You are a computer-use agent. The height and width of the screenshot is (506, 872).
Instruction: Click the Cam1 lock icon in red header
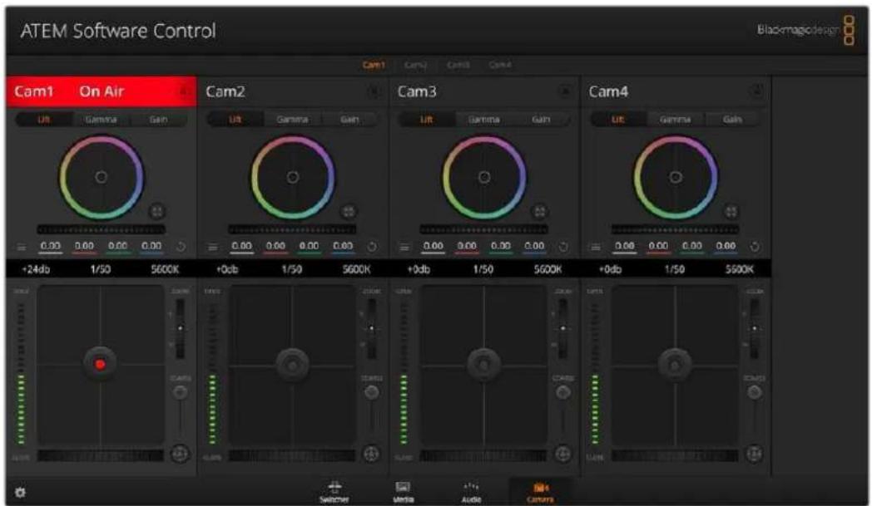click(182, 91)
